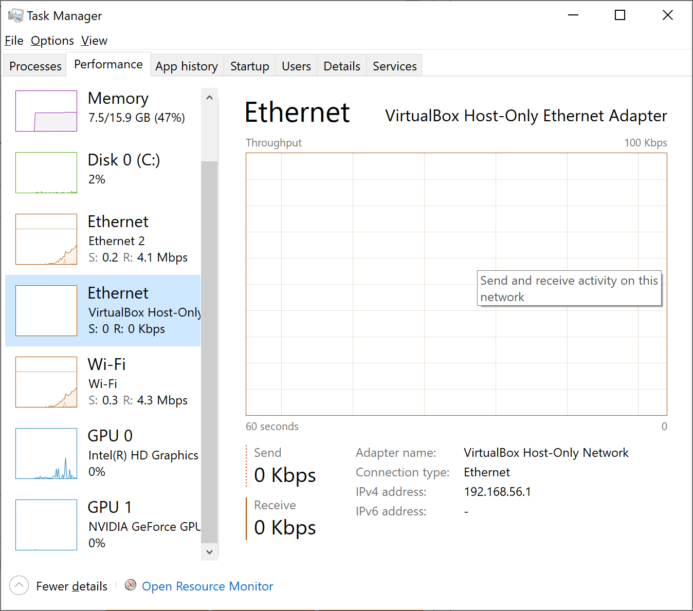
Task: Click the Receive 0 Kbps value
Action: pos(285,528)
